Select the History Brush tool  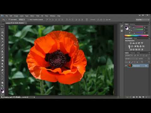pyautogui.click(x=2, y=54)
